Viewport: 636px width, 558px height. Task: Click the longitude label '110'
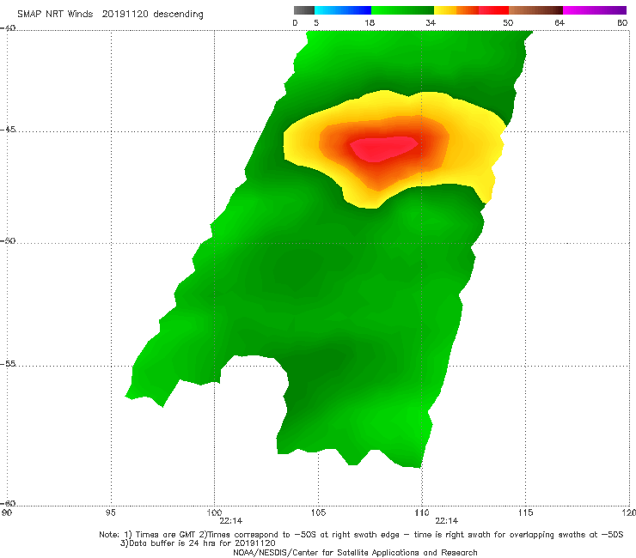coord(422,513)
